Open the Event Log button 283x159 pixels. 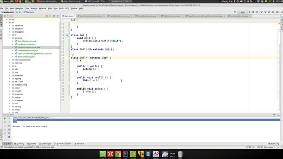point(274,144)
